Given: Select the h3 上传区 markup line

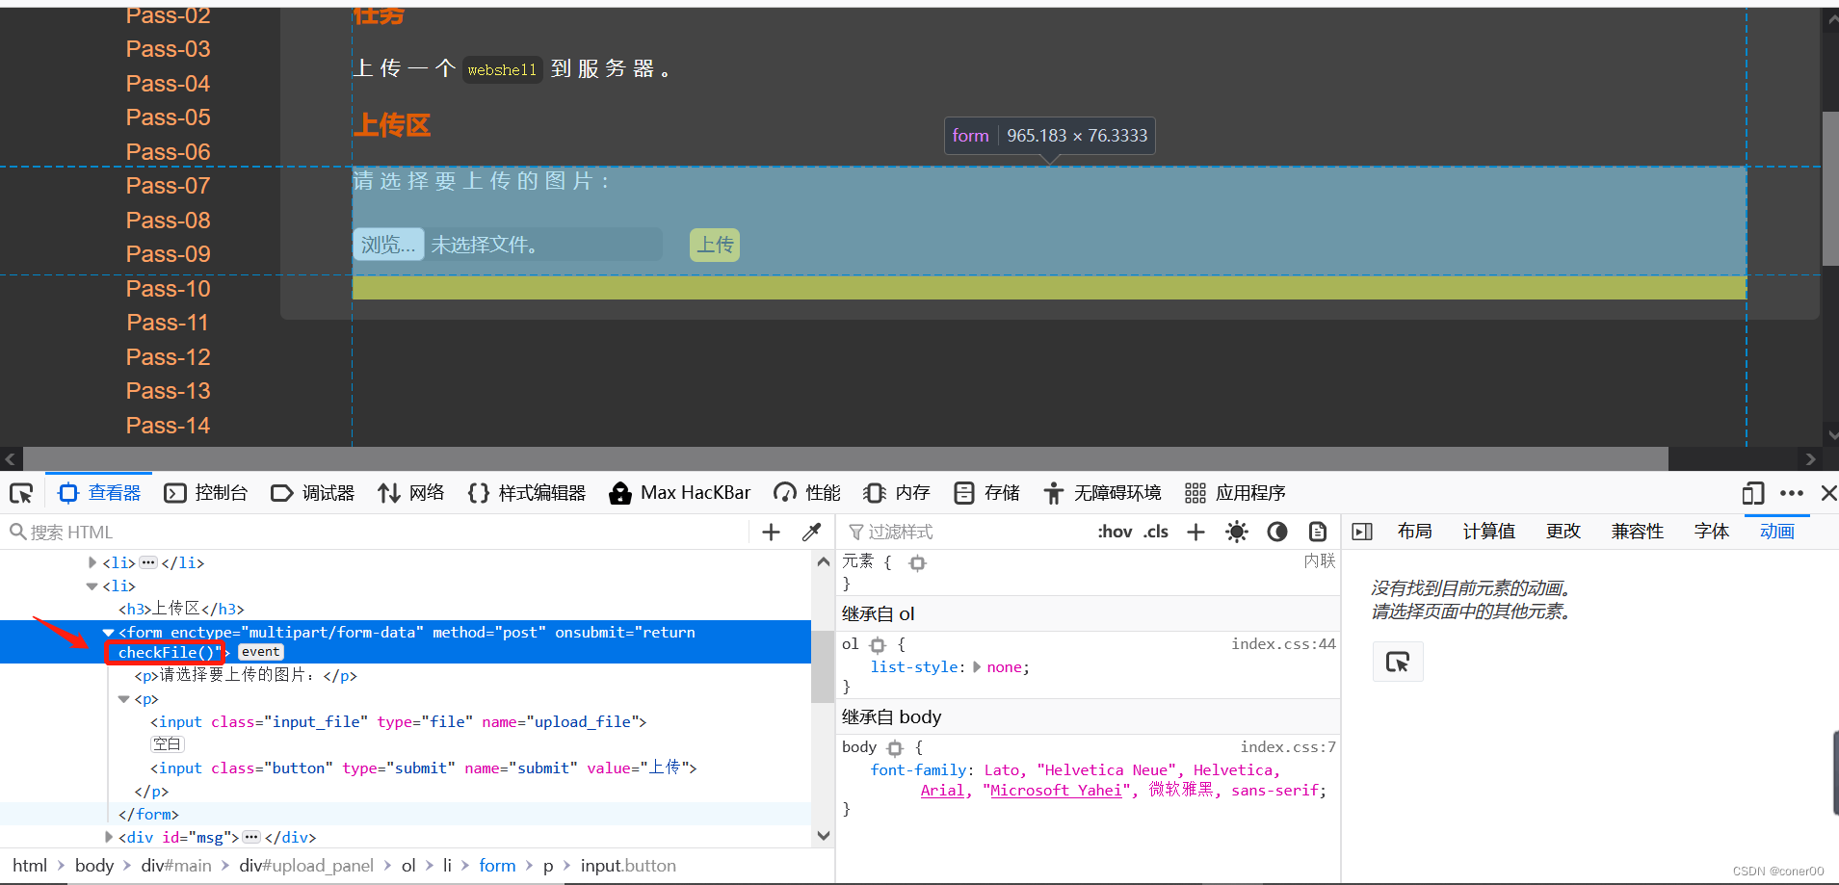Looking at the screenshot, I should click(x=182, y=609).
